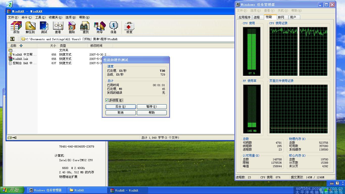Click the keyboard icon in system tray

(x=332, y=183)
